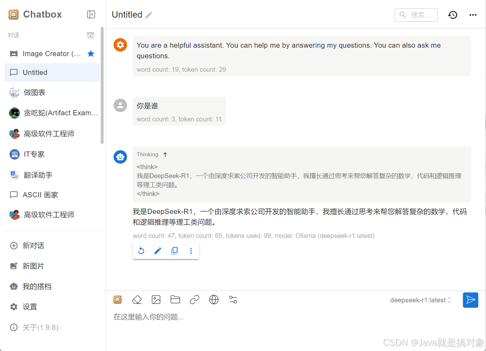
Task: Click the 我是DeepSeek-R1 reply text below Thinking
Action: pyautogui.click(x=300, y=217)
